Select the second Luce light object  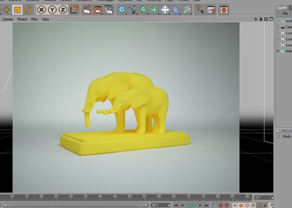pos(287,39)
